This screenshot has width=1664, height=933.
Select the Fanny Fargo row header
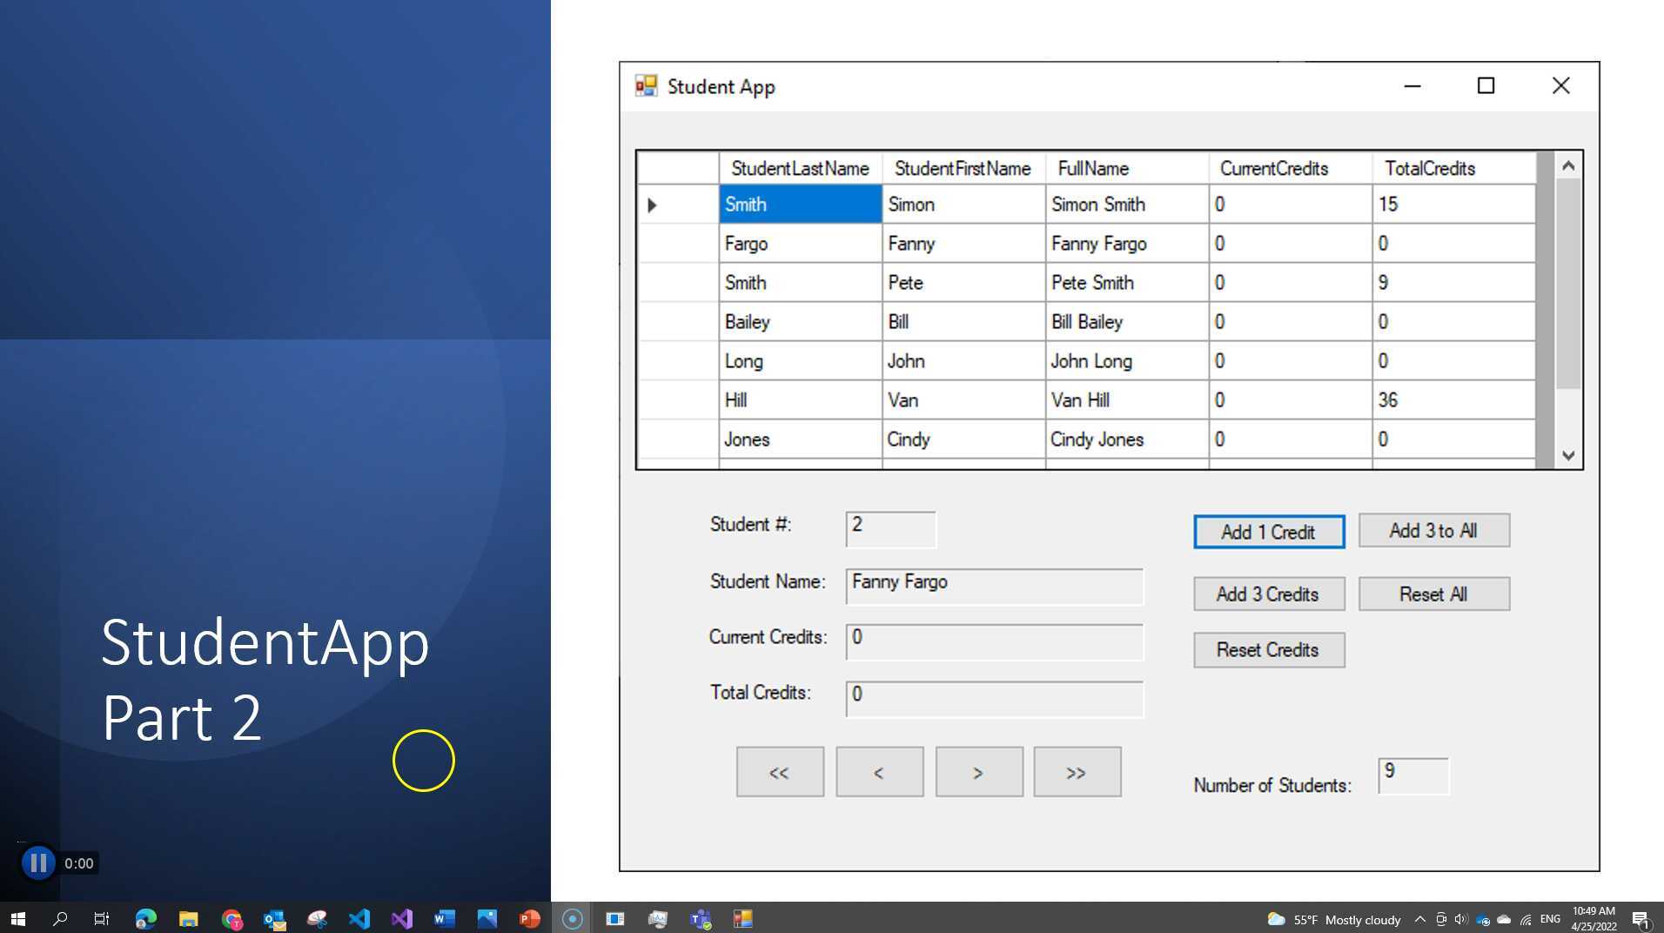(x=678, y=244)
